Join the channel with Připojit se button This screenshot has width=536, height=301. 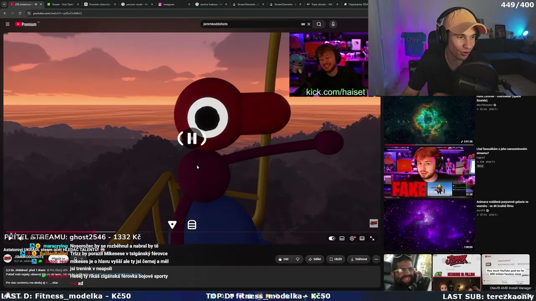coord(58,259)
